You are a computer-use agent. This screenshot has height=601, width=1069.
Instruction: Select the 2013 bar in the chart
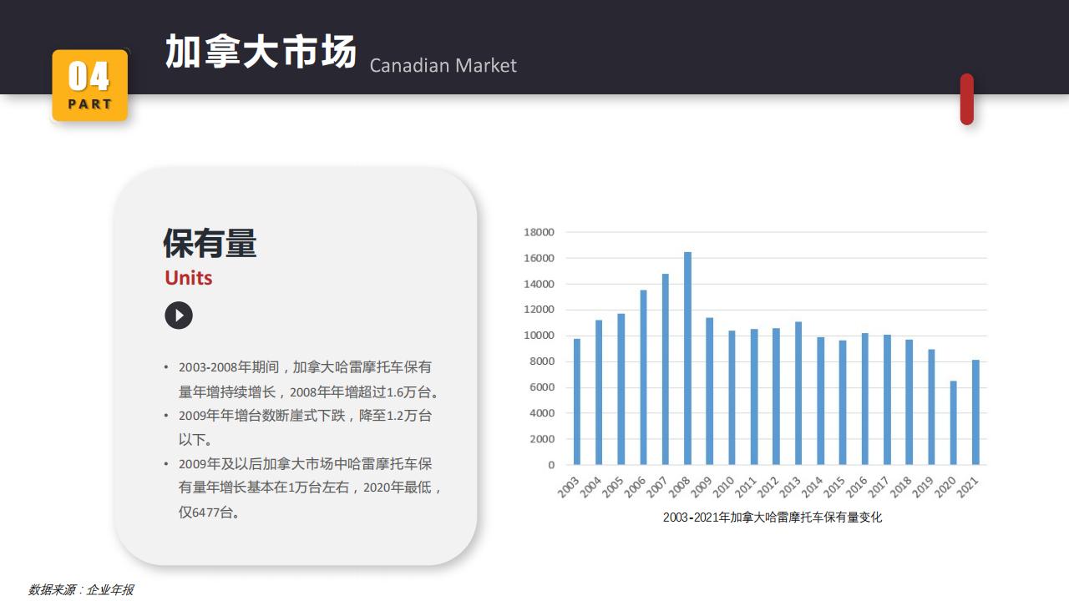point(798,393)
